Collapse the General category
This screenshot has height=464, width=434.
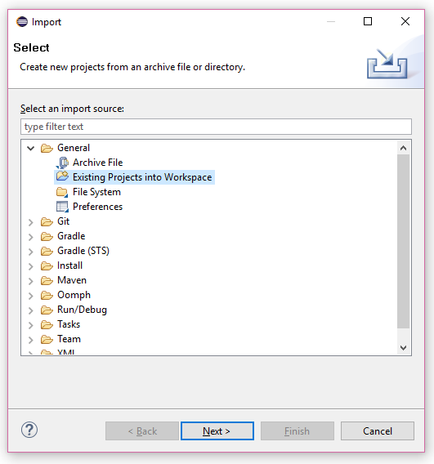(31, 148)
